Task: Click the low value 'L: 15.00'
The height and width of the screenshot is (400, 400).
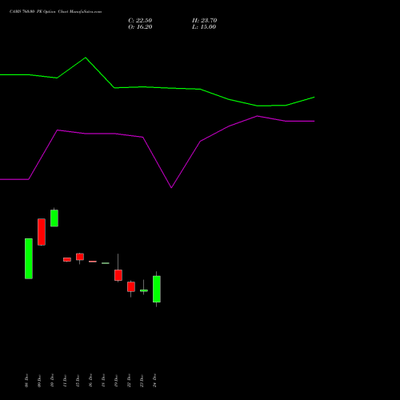Action: tap(204, 27)
